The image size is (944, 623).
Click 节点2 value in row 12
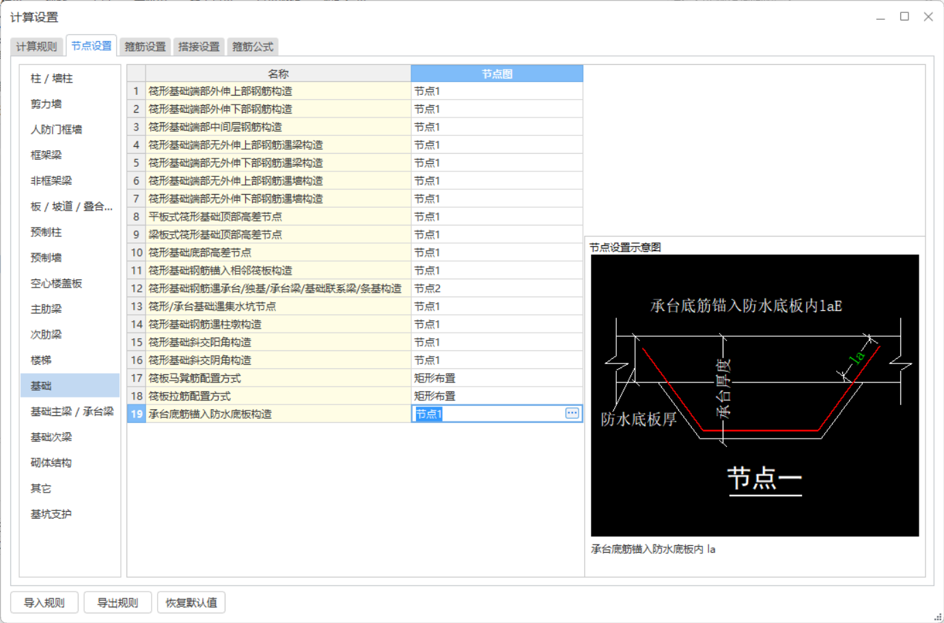497,288
